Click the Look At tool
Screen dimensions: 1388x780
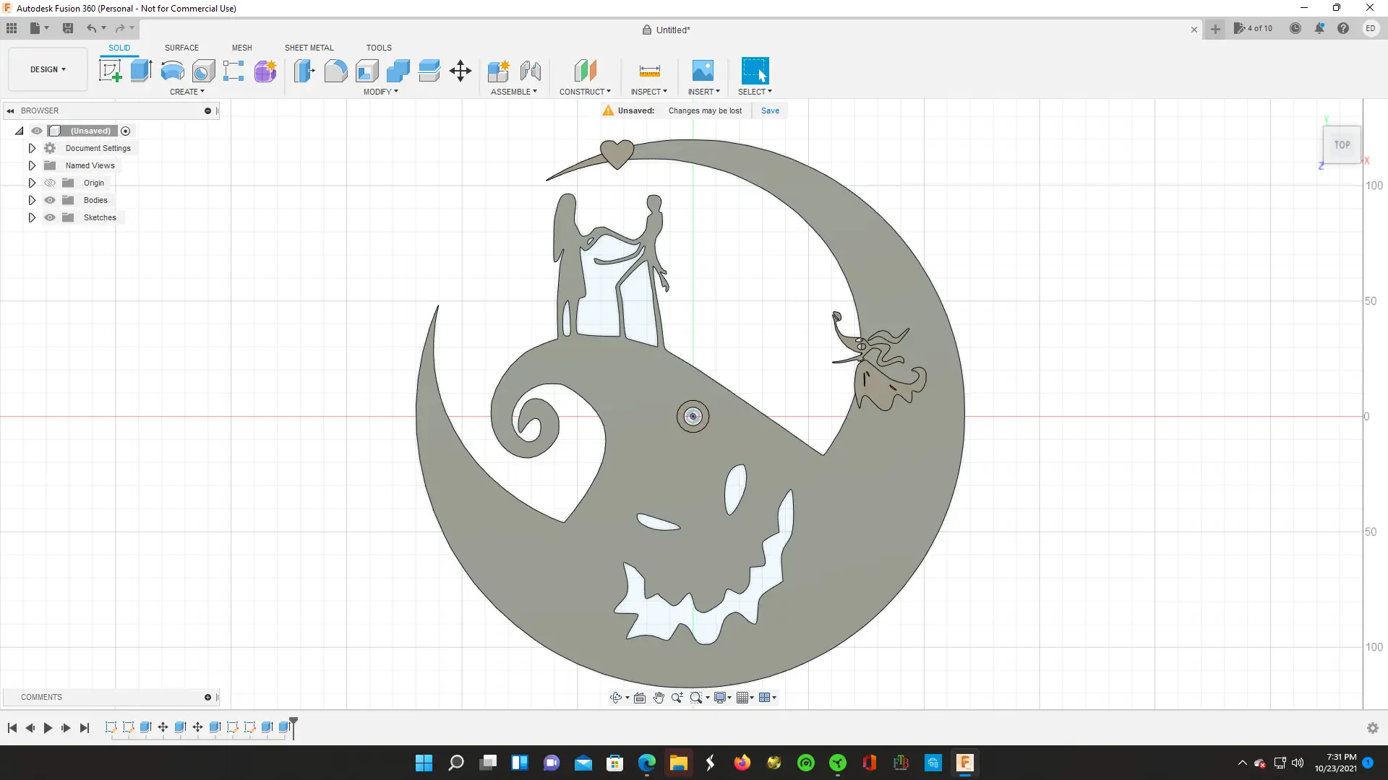pos(640,698)
